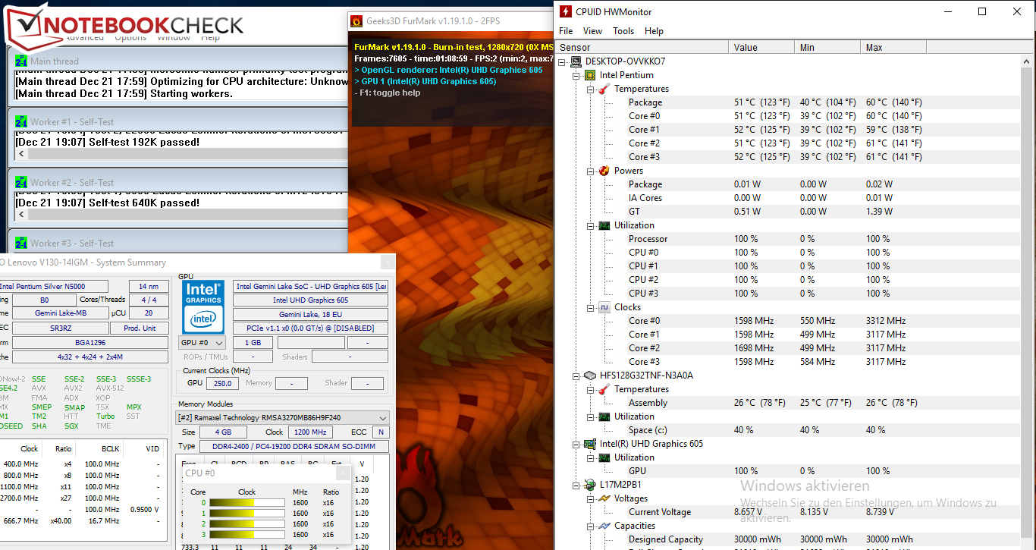Click the Worker #3 Self-Test window icon

[x=21, y=243]
